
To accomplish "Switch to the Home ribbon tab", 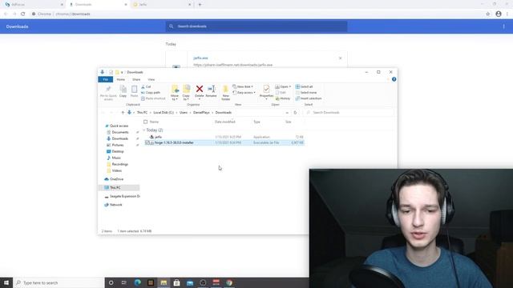I will [x=121, y=79].
